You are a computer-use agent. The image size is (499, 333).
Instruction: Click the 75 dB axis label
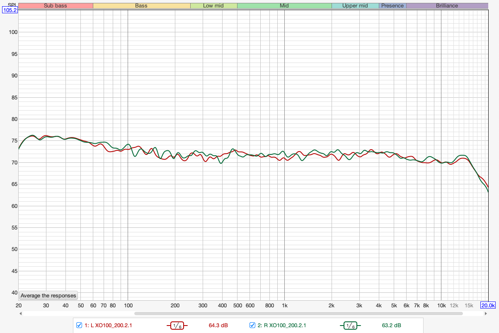pos(14,141)
